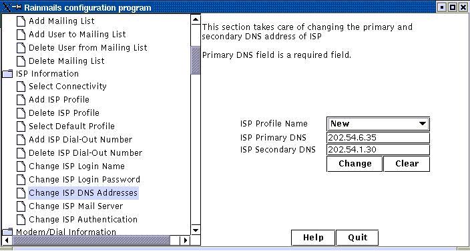Click the tree panel vertical scrollbar thumb
470x251 pixels.
(196, 61)
